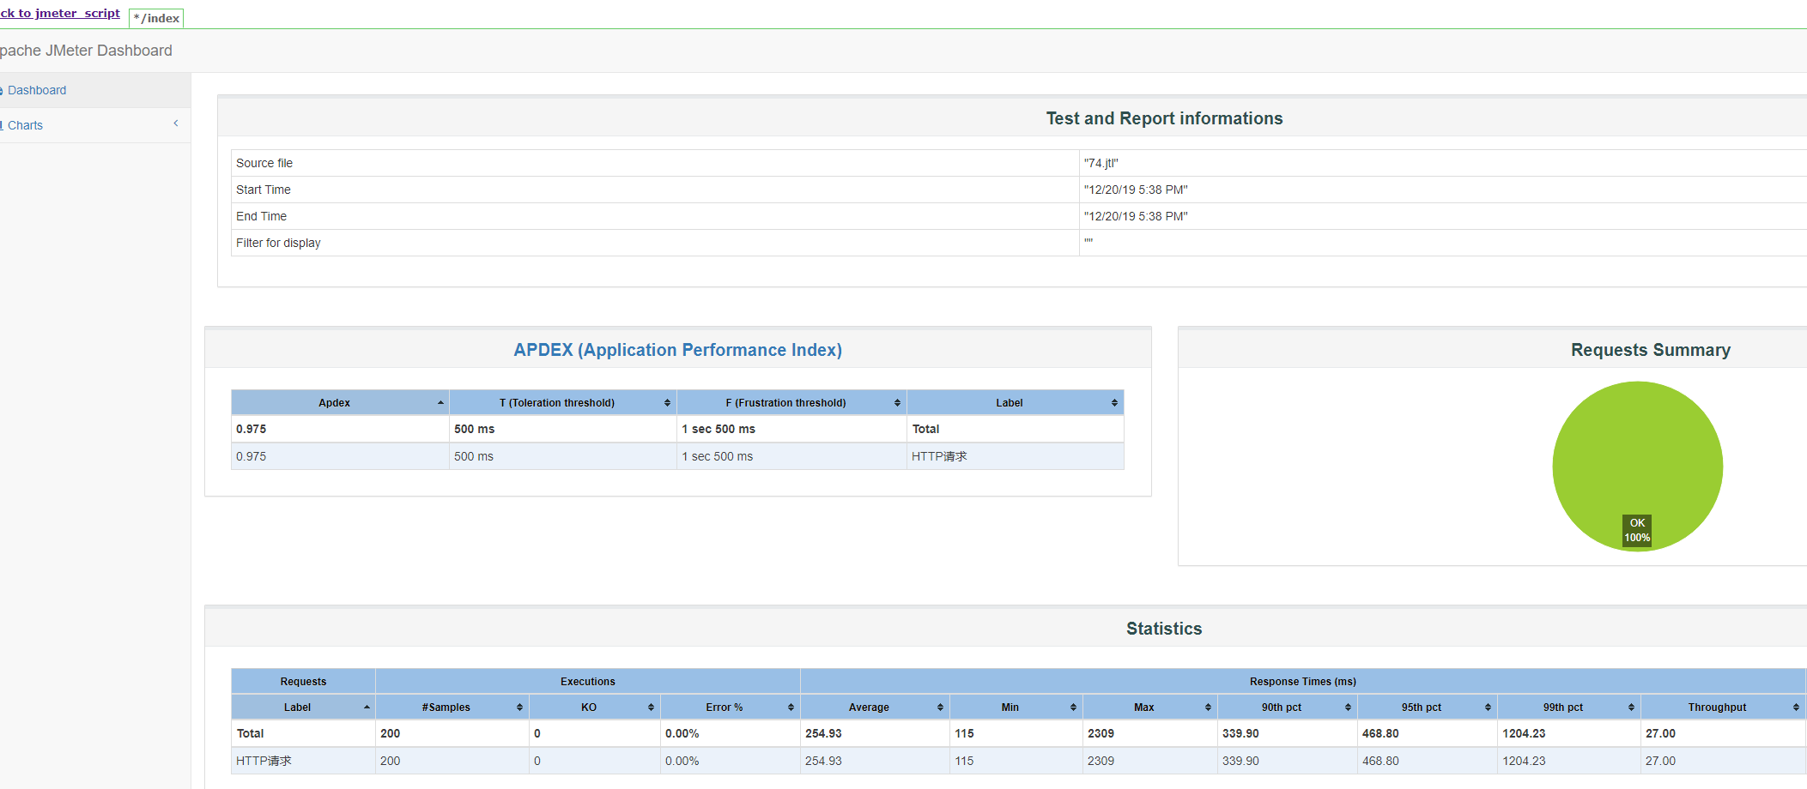Sort by T (Toleration threshold) column
The image size is (1807, 789).
(563, 402)
